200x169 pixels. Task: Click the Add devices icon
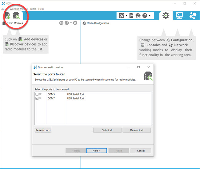8,16
